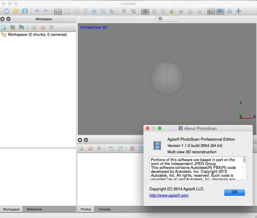Add a marker from the Workspace toolbar
257x218 pixels.
click(22, 27)
